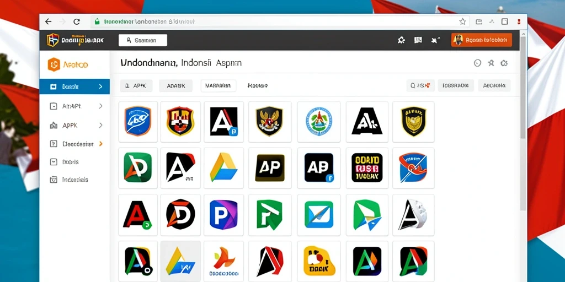This screenshot has height=282, width=565.
Task: Click the star icon right of the page title
Action: [491, 63]
